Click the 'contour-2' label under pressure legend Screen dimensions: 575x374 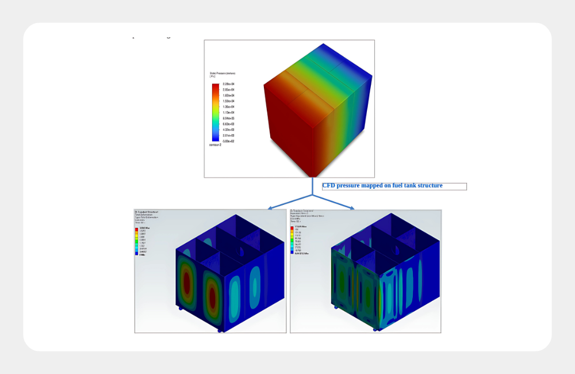tap(216, 145)
